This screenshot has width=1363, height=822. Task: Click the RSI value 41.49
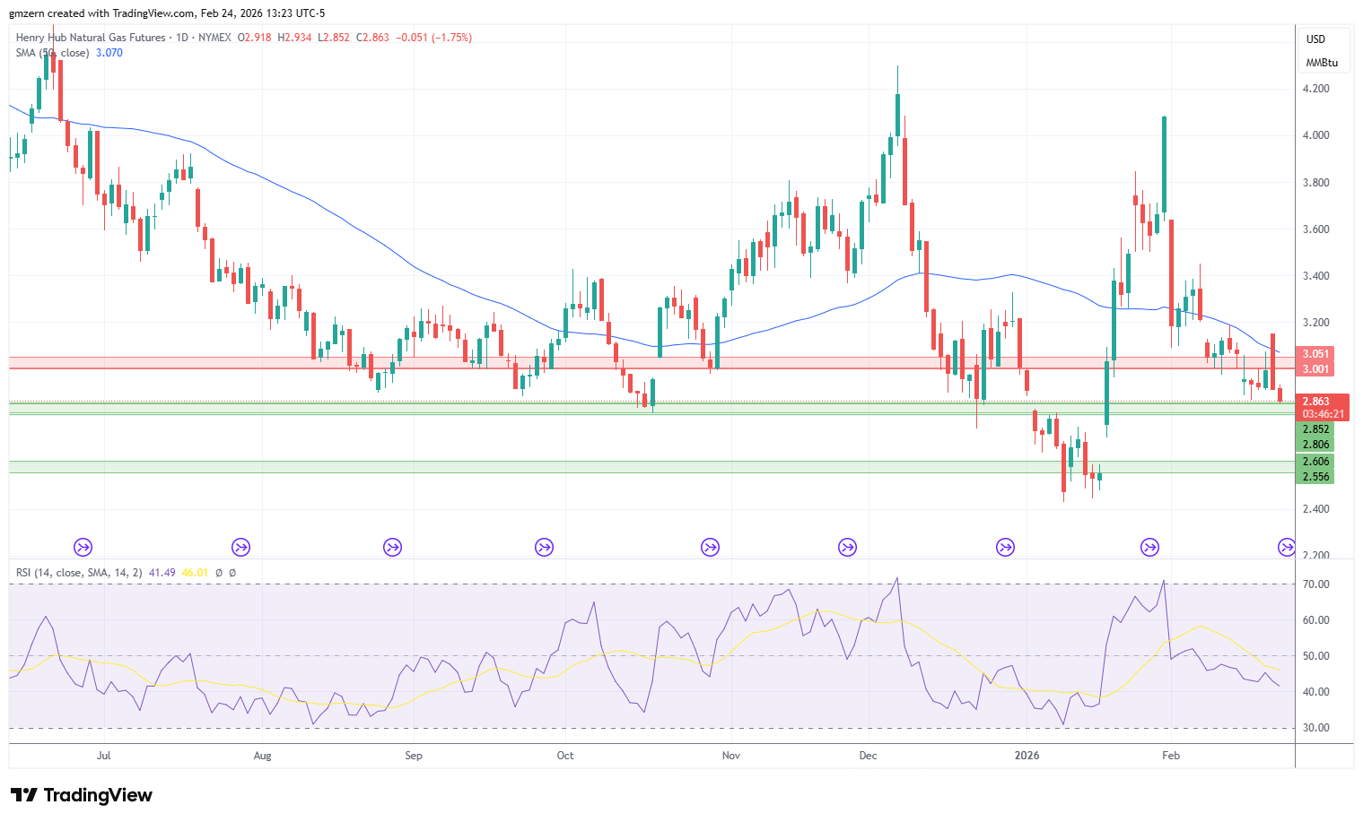pyautogui.click(x=162, y=573)
